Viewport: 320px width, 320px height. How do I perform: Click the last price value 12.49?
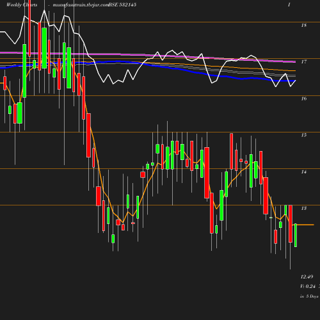click(307, 276)
